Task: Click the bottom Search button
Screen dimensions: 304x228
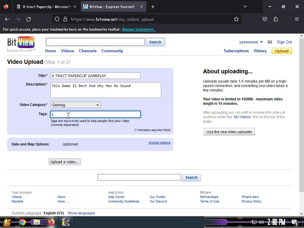Action: (x=191, y=178)
